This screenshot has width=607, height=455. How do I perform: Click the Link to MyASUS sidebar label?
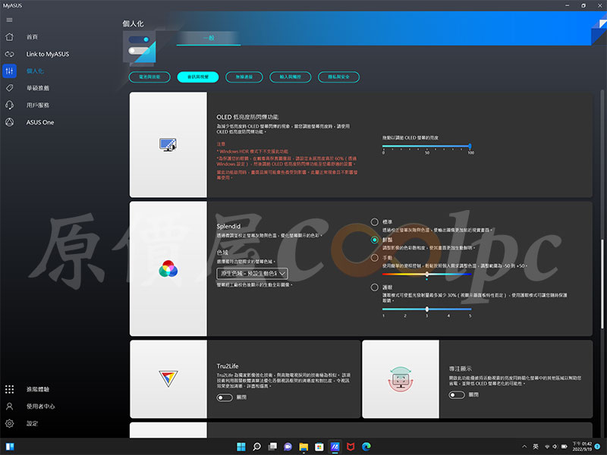click(x=48, y=54)
